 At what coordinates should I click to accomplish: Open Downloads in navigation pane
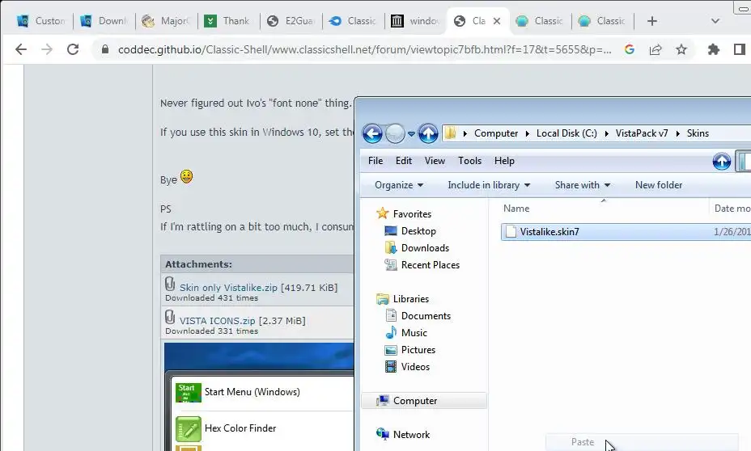click(426, 248)
